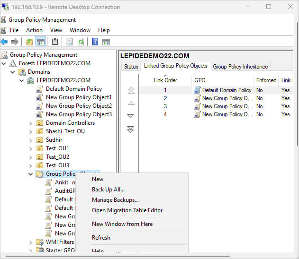Click the Forest triangle icon in tree

point(13,63)
